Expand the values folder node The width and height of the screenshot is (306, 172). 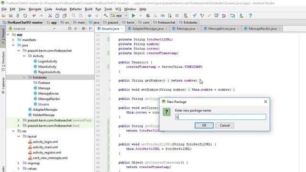[19, 169]
